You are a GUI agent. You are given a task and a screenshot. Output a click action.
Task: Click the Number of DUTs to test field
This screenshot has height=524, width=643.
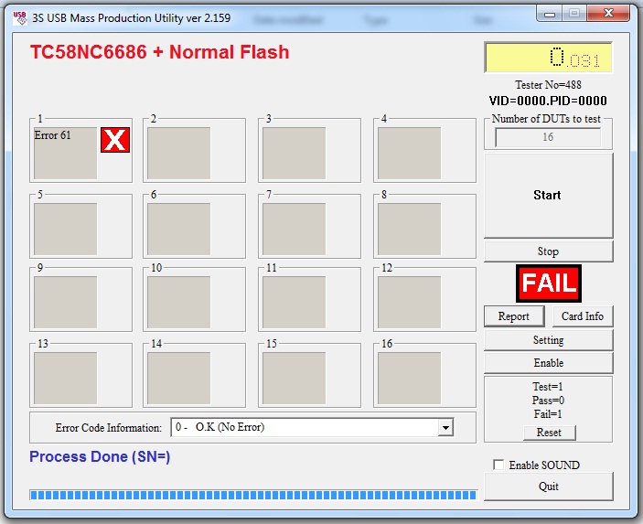click(x=548, y=137)
